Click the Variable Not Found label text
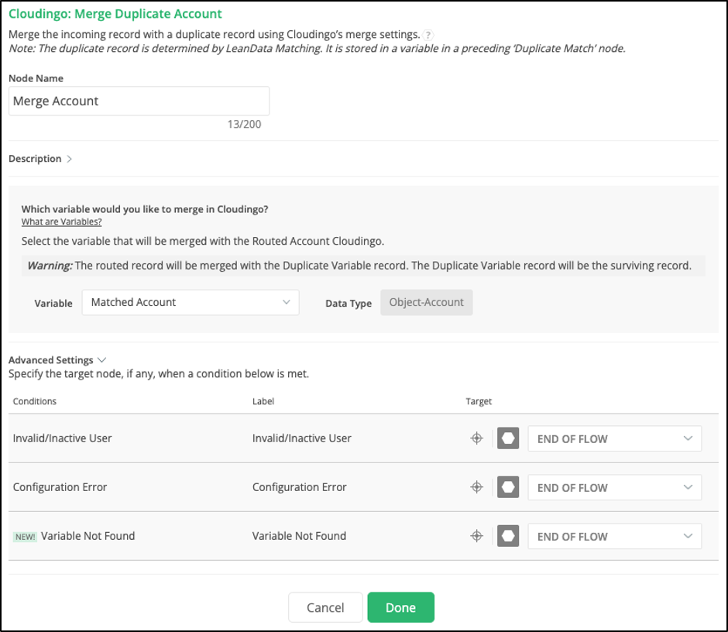The height and width of the screenshot is (632, 728). click(299, 536)
